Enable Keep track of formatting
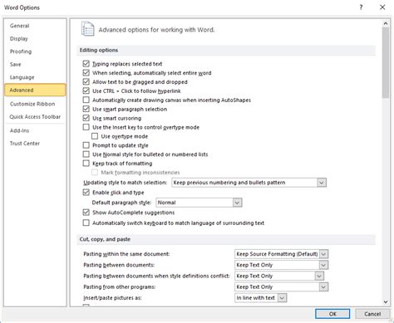Screen dimensions: 394x323 tap(86, 164)
